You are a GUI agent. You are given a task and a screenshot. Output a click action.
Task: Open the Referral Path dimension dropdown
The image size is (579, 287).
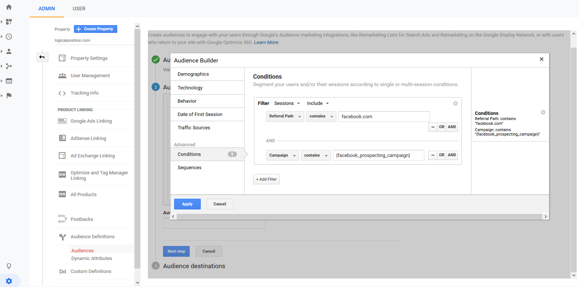tap(285, 116)
